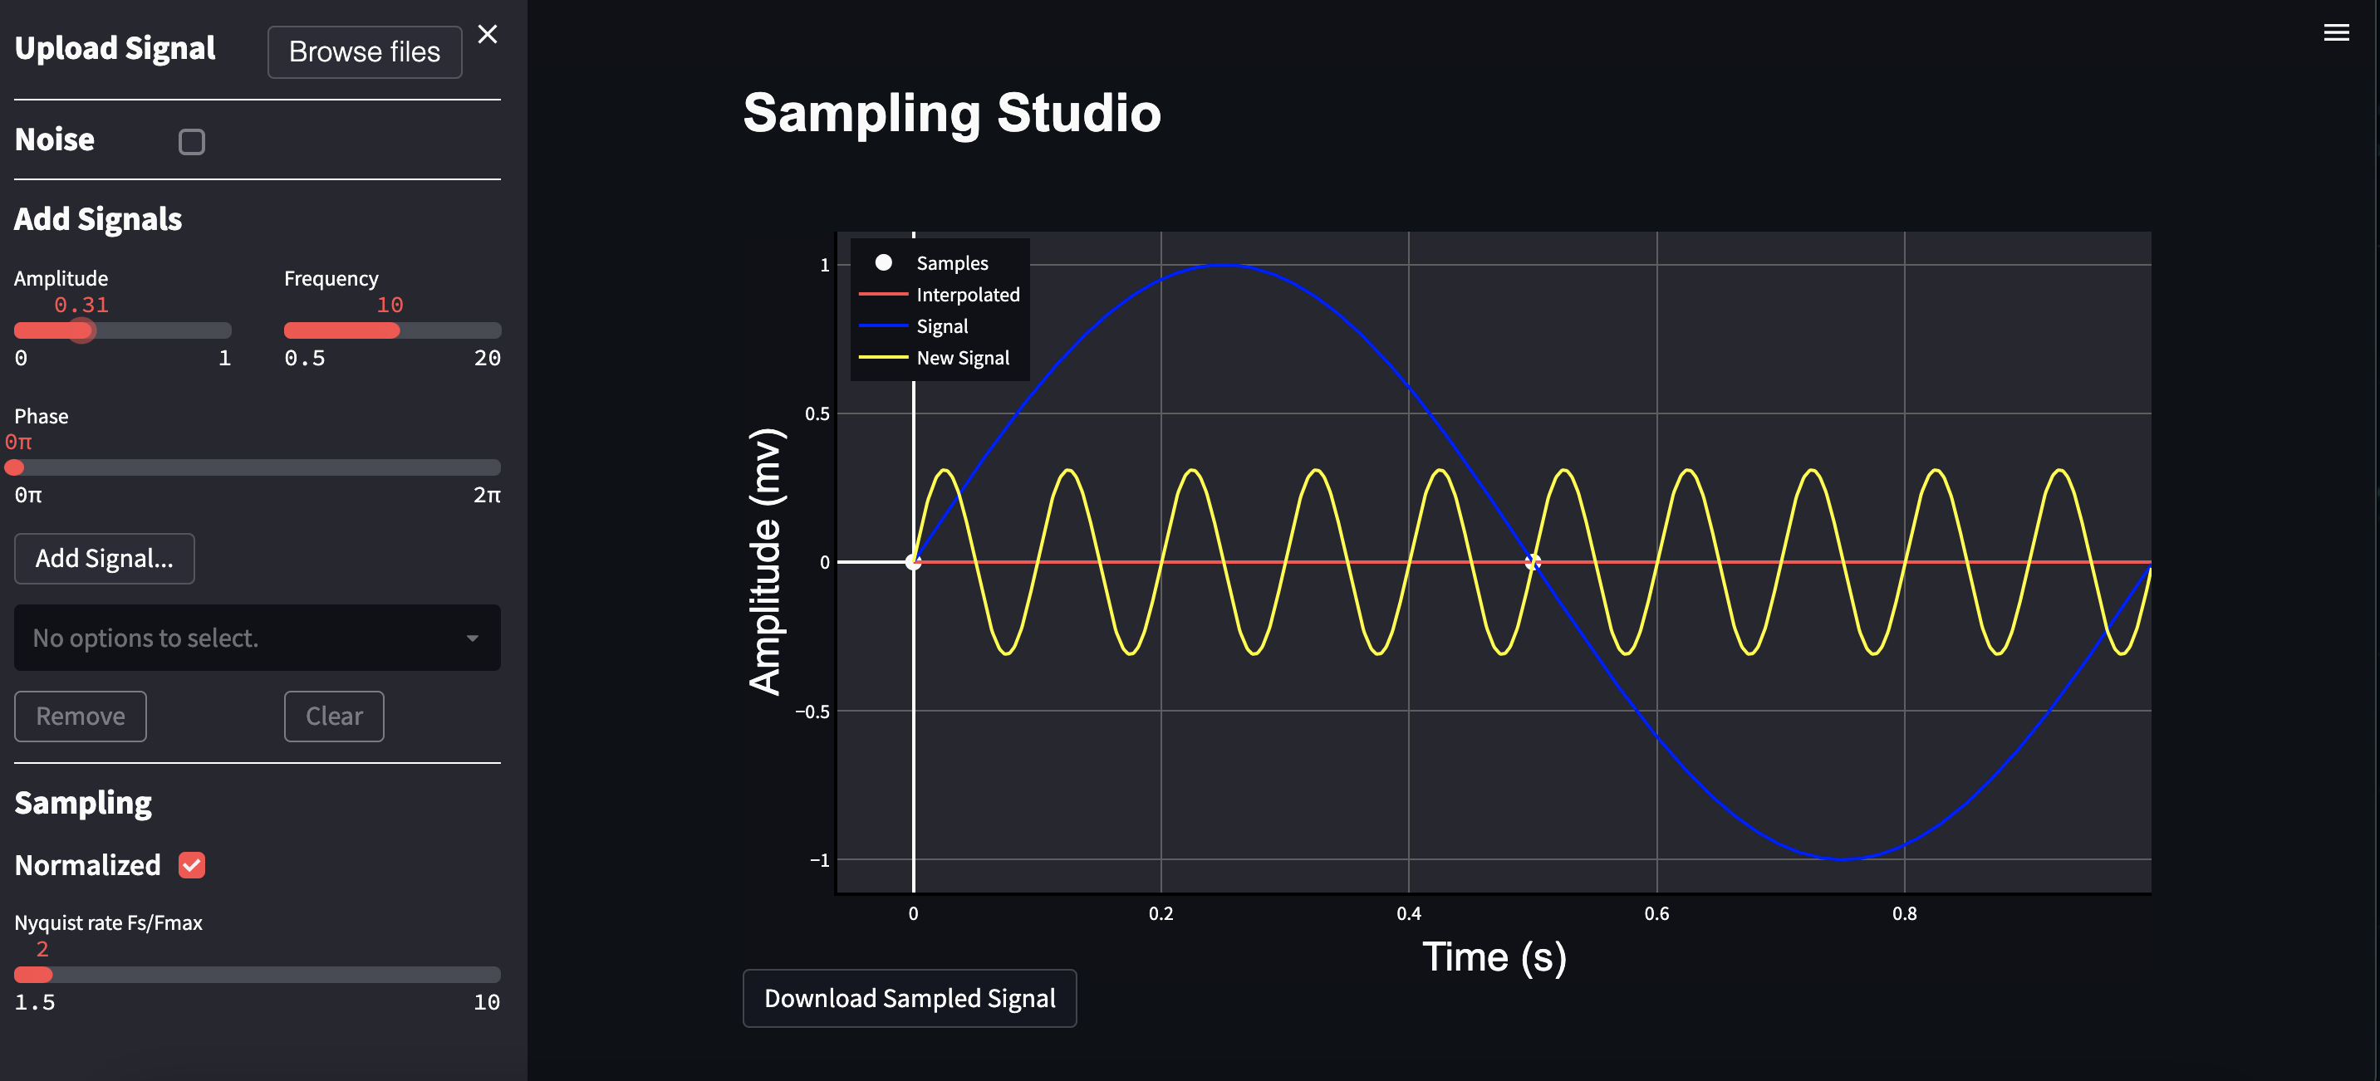Open the hamburger main menu
Screen dimensions: 2380x1081
(2336, 33)
